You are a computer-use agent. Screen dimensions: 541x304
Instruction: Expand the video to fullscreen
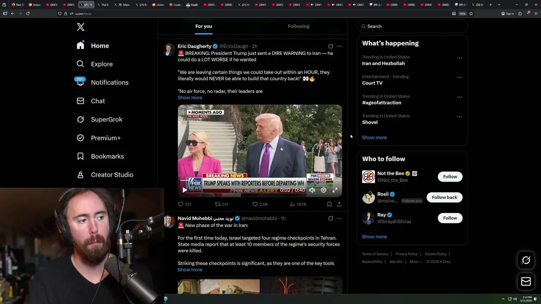335,190
